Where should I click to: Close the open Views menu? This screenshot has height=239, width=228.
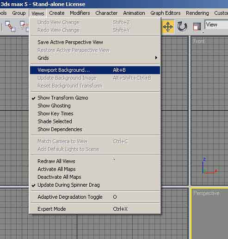(38, 13)
